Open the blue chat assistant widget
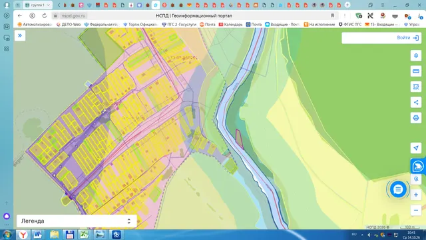The image size is (426, 240). (418, 166)
